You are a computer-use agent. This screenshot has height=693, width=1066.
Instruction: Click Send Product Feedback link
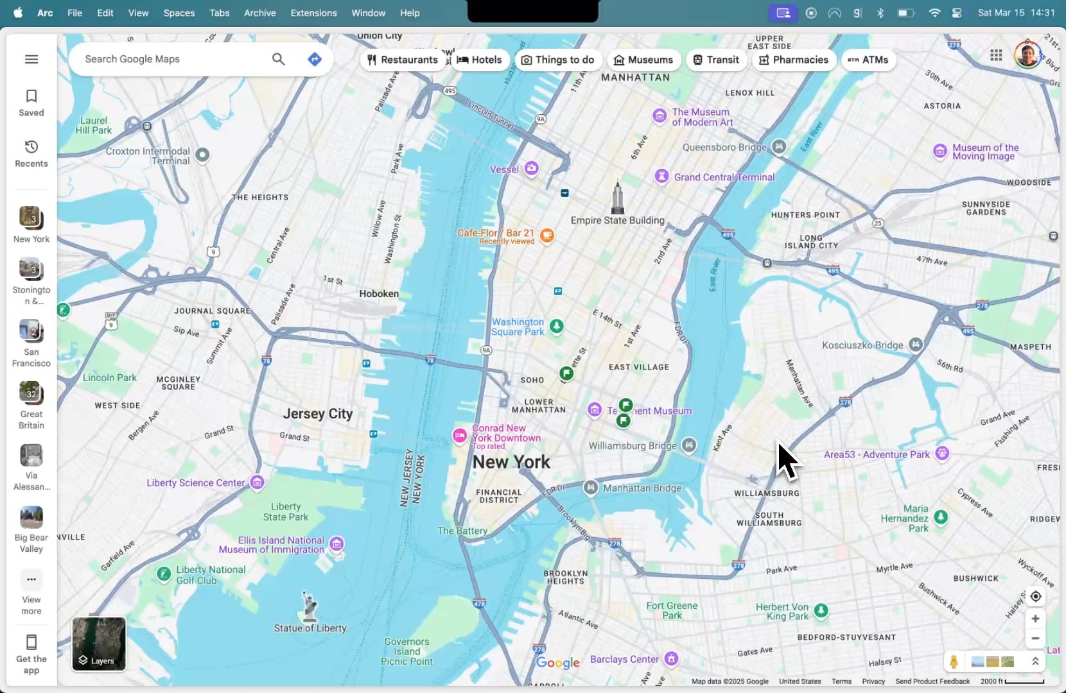coord(932,681)
